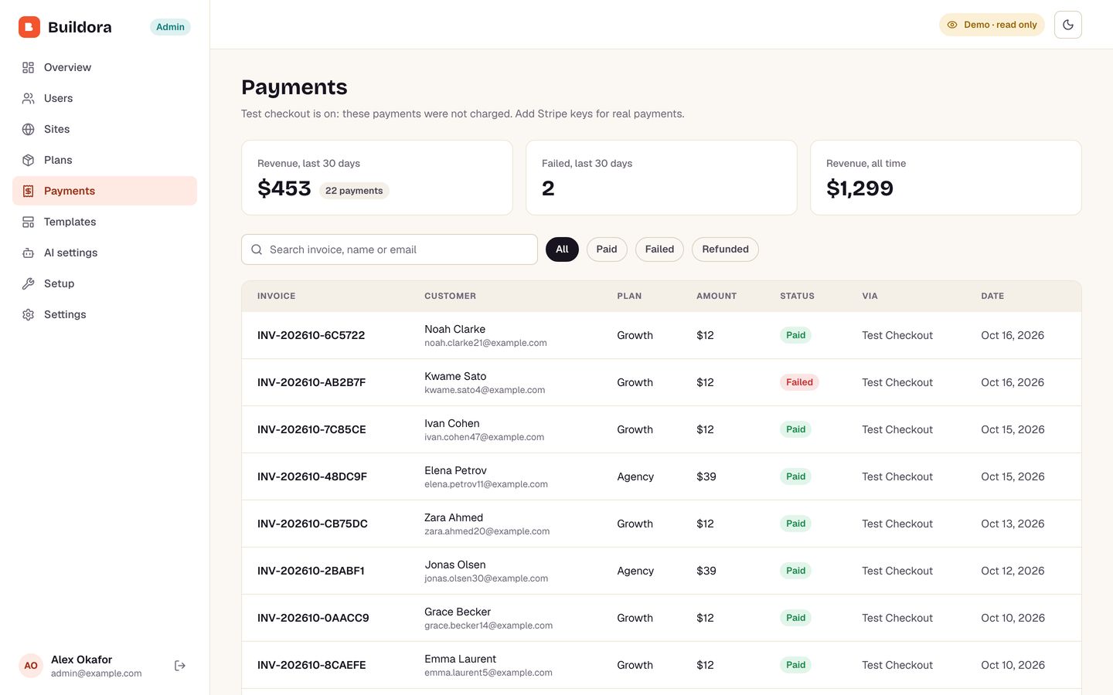
Task: Click the Failed status badge for Kwame Sato
Action: [799, 382]
